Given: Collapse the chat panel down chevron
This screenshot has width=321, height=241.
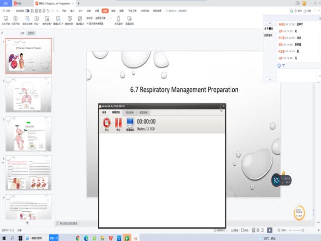Looking at the screenshot, I should tap(270, 79).
